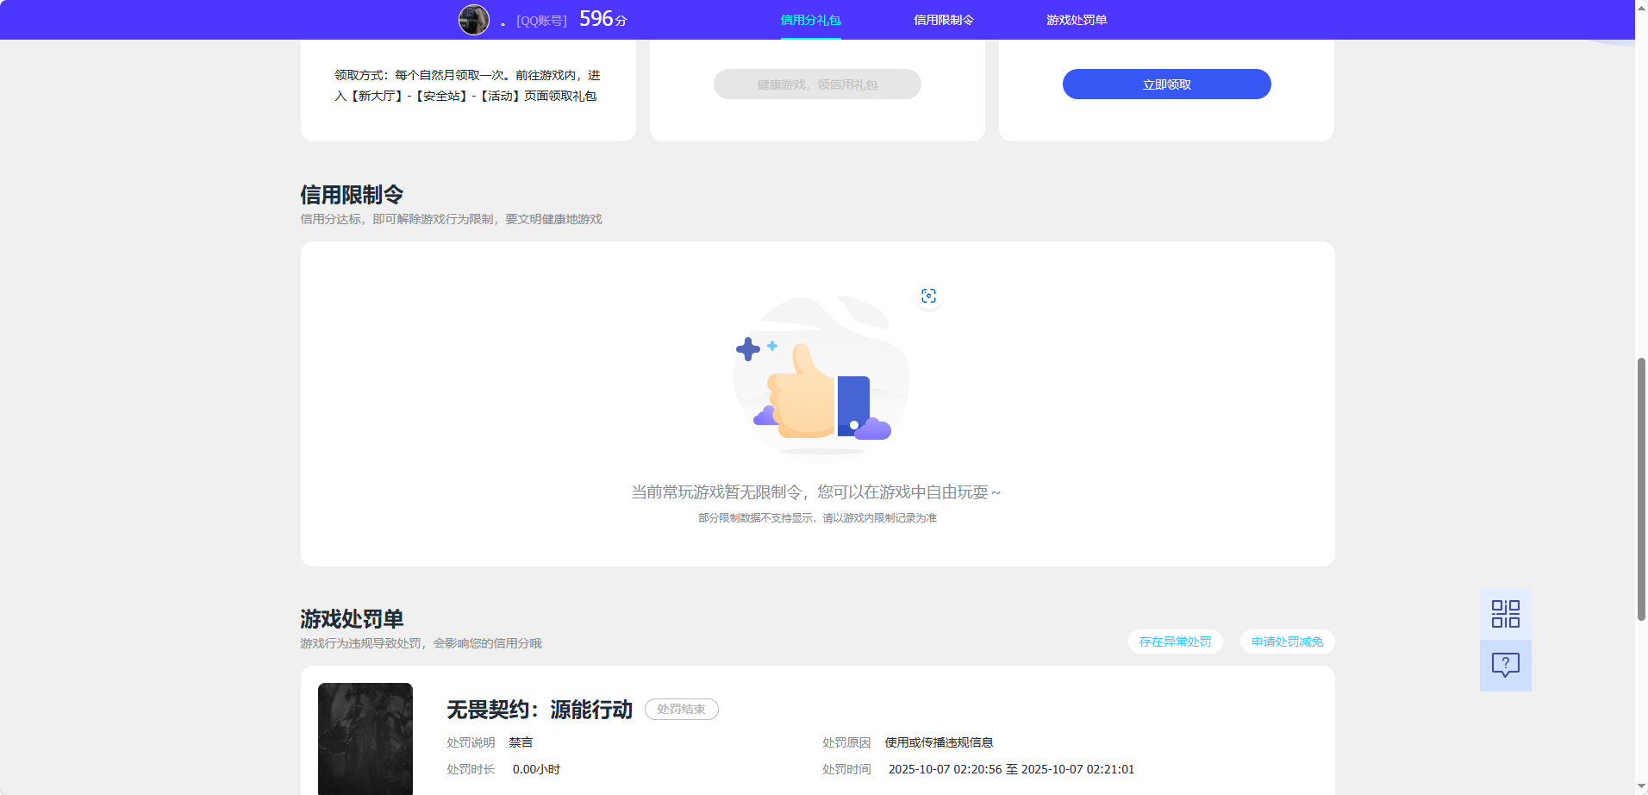The width and height of the screenshot is (1648, 795).
Task: Click the 当前常玩游戏暂无限制令 message
Action: click(x=815, y=492)
